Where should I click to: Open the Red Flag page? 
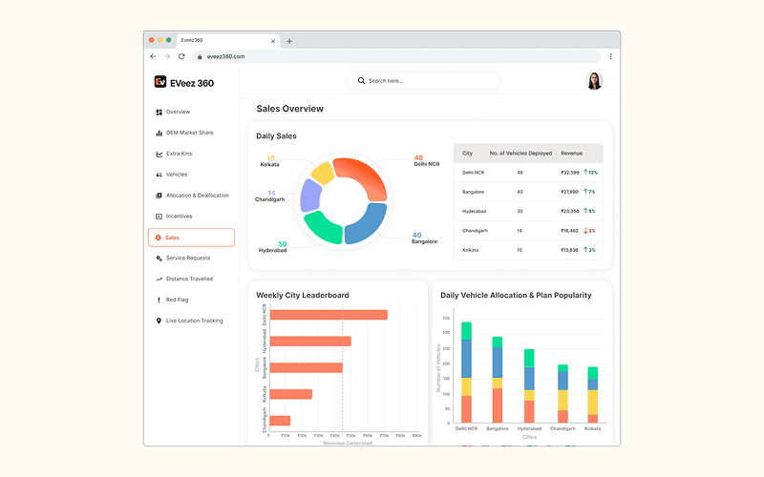(x=177, y=300)
